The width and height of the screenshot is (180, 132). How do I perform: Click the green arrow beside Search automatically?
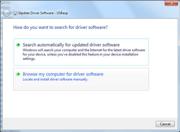(18, 45)
